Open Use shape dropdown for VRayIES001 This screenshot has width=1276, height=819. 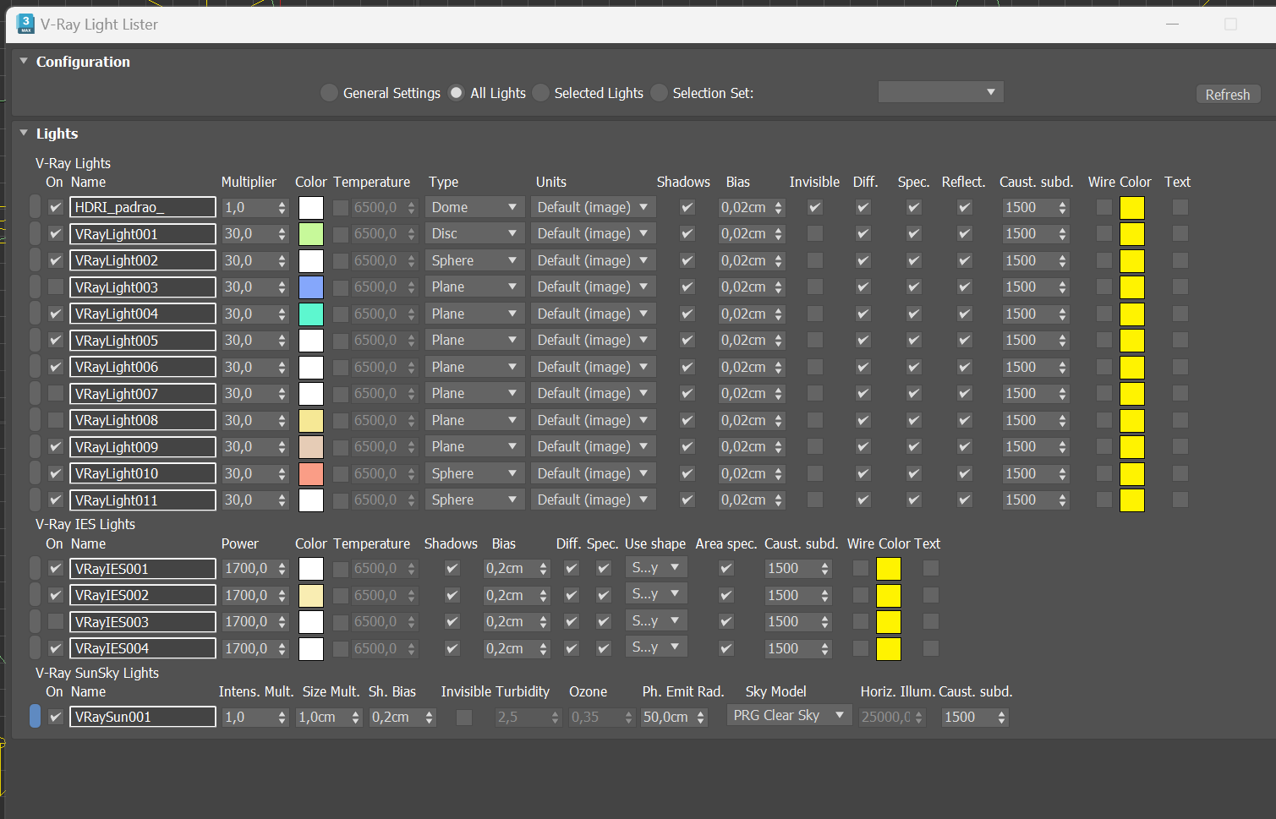click(x=656, y=568)
